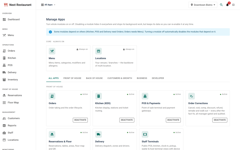Click the Reservations table icon in sidebar
The height and width of the screenshot is (150, 240).
pos(4,95)
